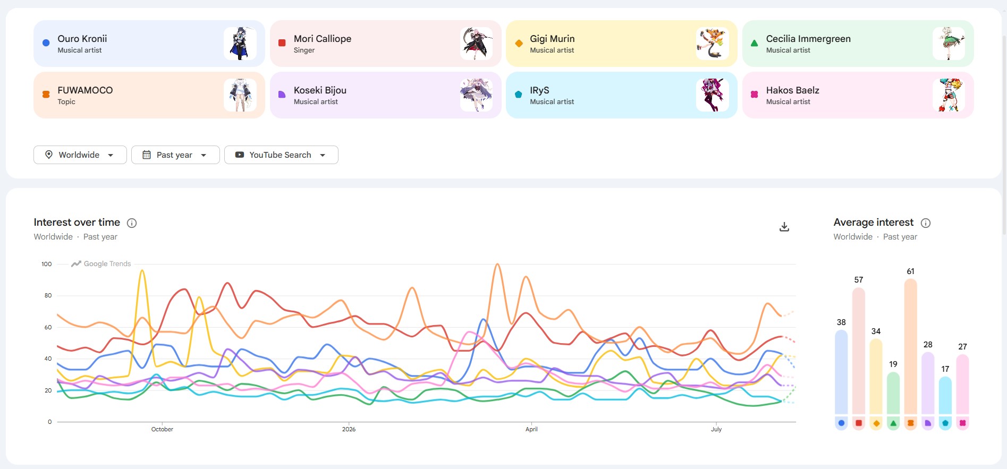Click the yellow diamond legend icon under the 34 bar

876,423
